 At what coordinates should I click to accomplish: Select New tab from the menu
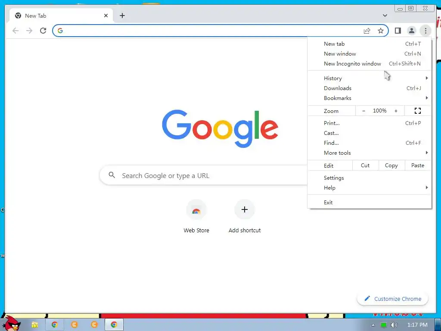pos(369,44)
